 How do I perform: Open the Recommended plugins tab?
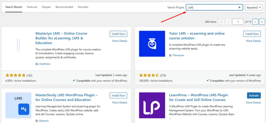coord(64,7)
